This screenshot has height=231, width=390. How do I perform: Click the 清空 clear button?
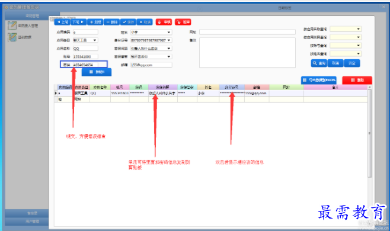351,63
